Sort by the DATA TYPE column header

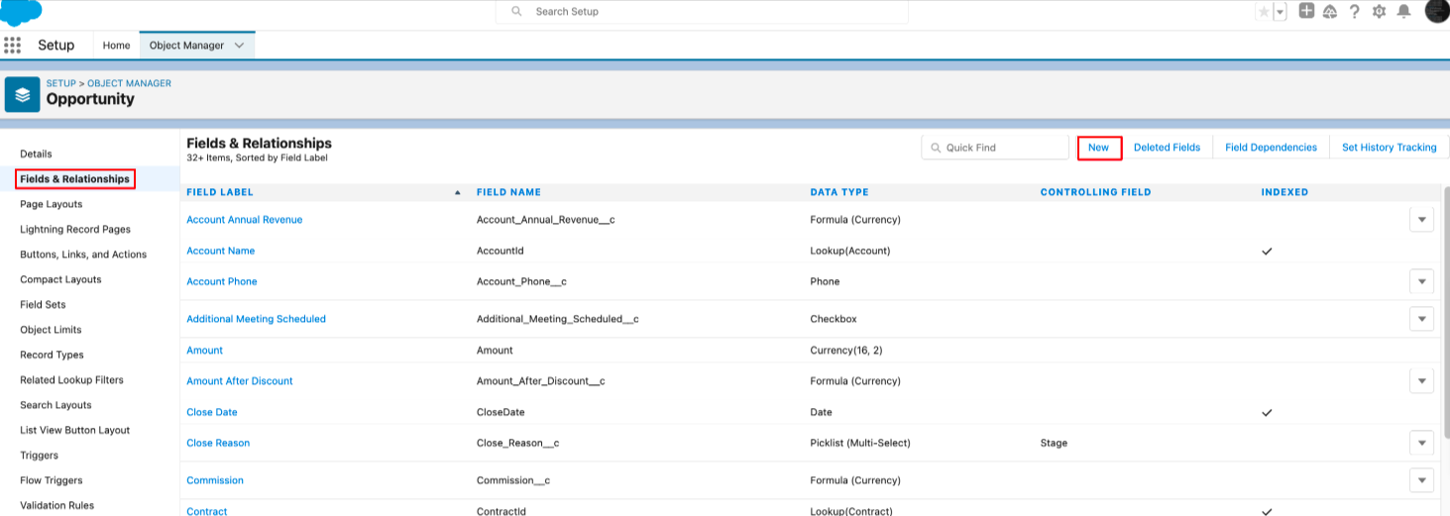click(838, 192)
